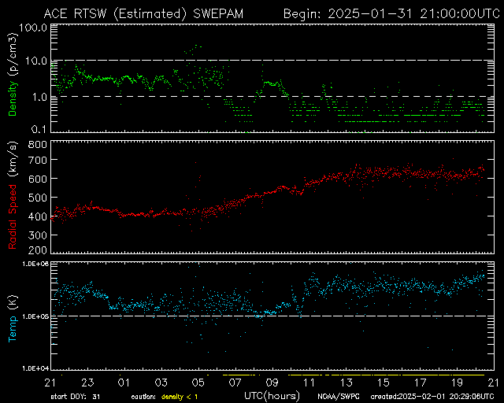Click the '200' speed tick label
504x403 pixels.
[x=38, y=250]
